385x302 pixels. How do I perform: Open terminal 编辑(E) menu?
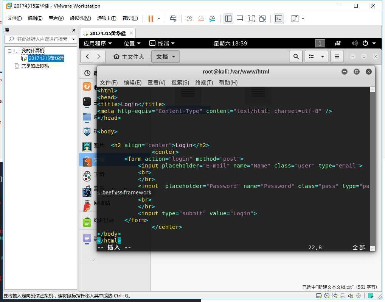pyautogui.click(x=133, y=83)
